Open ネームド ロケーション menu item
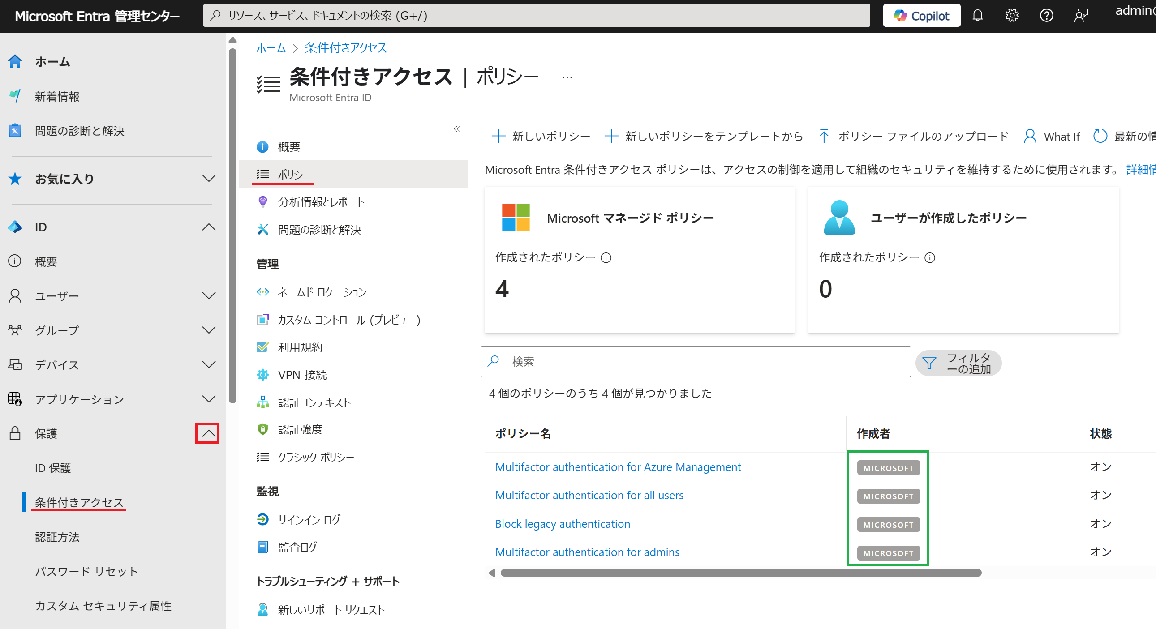The width and height of the screenshot is (1156, 629). [x=322, y=292]
